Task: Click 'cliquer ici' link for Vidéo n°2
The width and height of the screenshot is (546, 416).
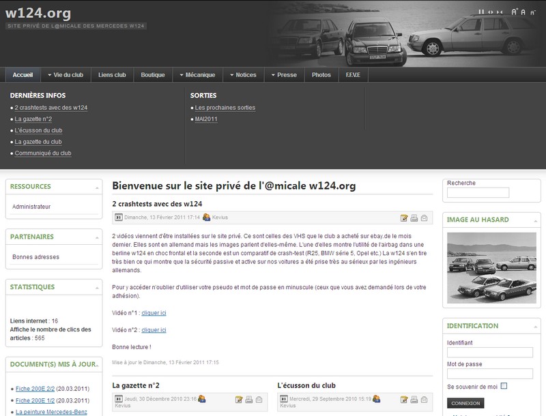Action: (154, 330)
